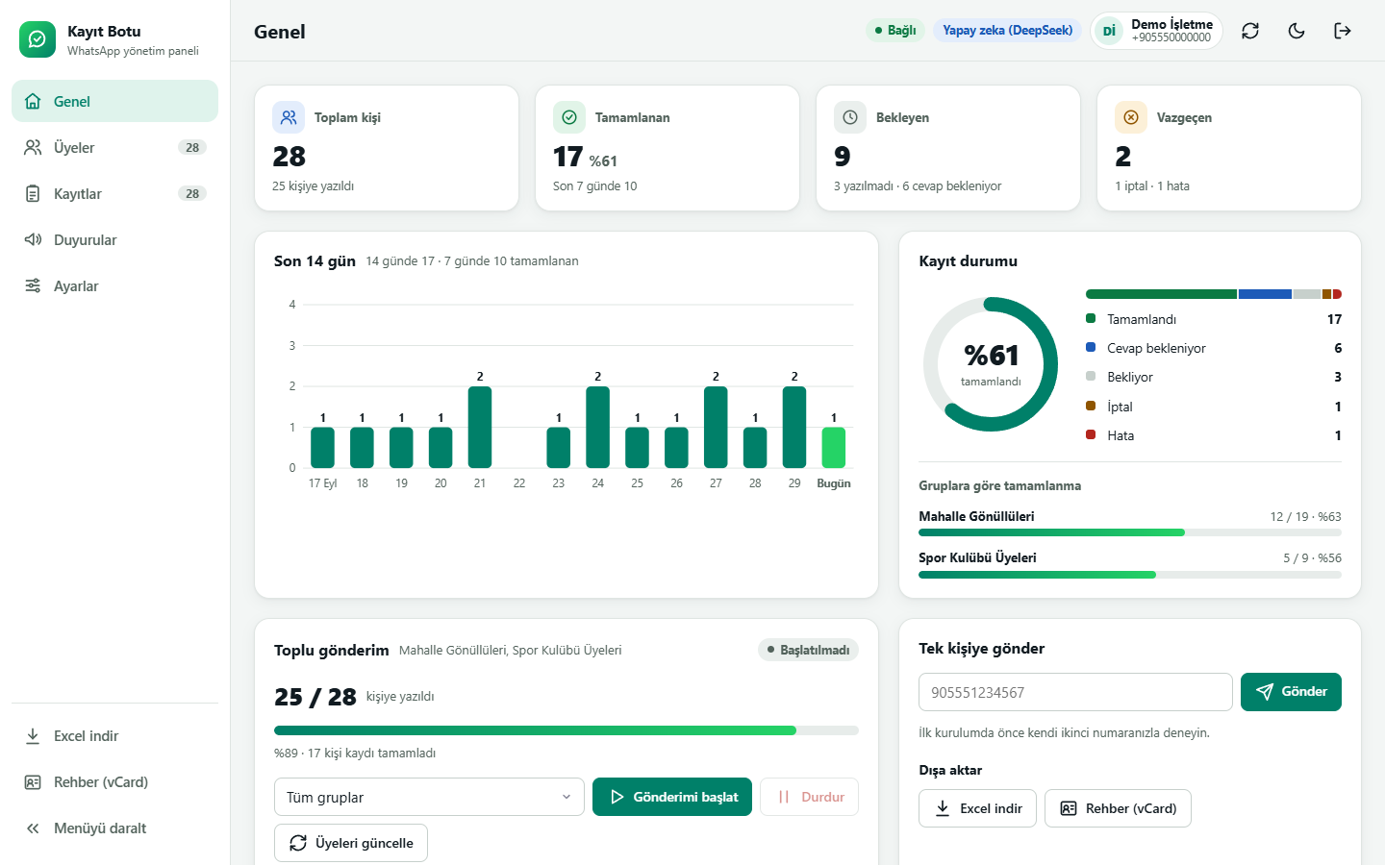Toggle dark mode with the moon icon
Viewport: 1385px width, 865px height.
(x=1297, y=31)
